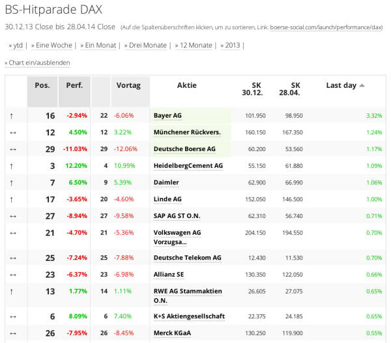Sort by the Vortag column header

pos(128,85)
